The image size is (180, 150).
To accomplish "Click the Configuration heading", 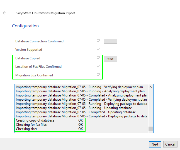I will (x=25, y=26).
